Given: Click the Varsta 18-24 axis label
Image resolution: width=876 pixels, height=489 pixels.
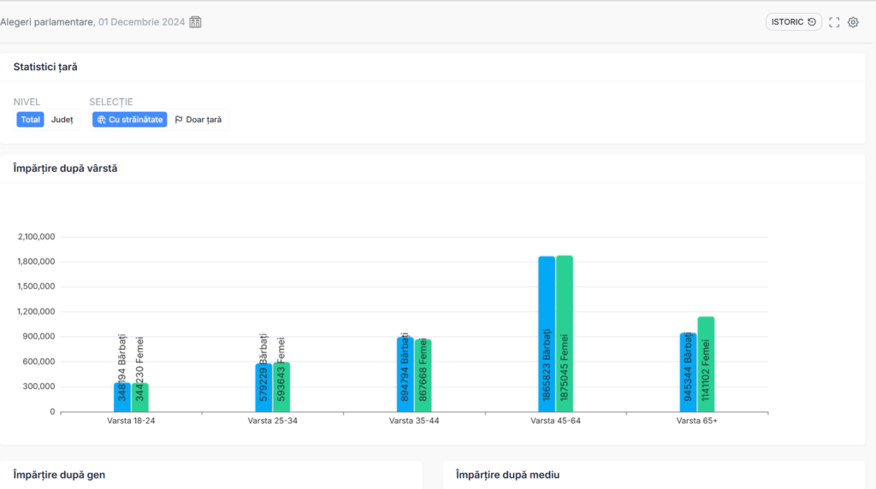Looking at the screenshot, I should pyautogui.click(x=131, y=421).
